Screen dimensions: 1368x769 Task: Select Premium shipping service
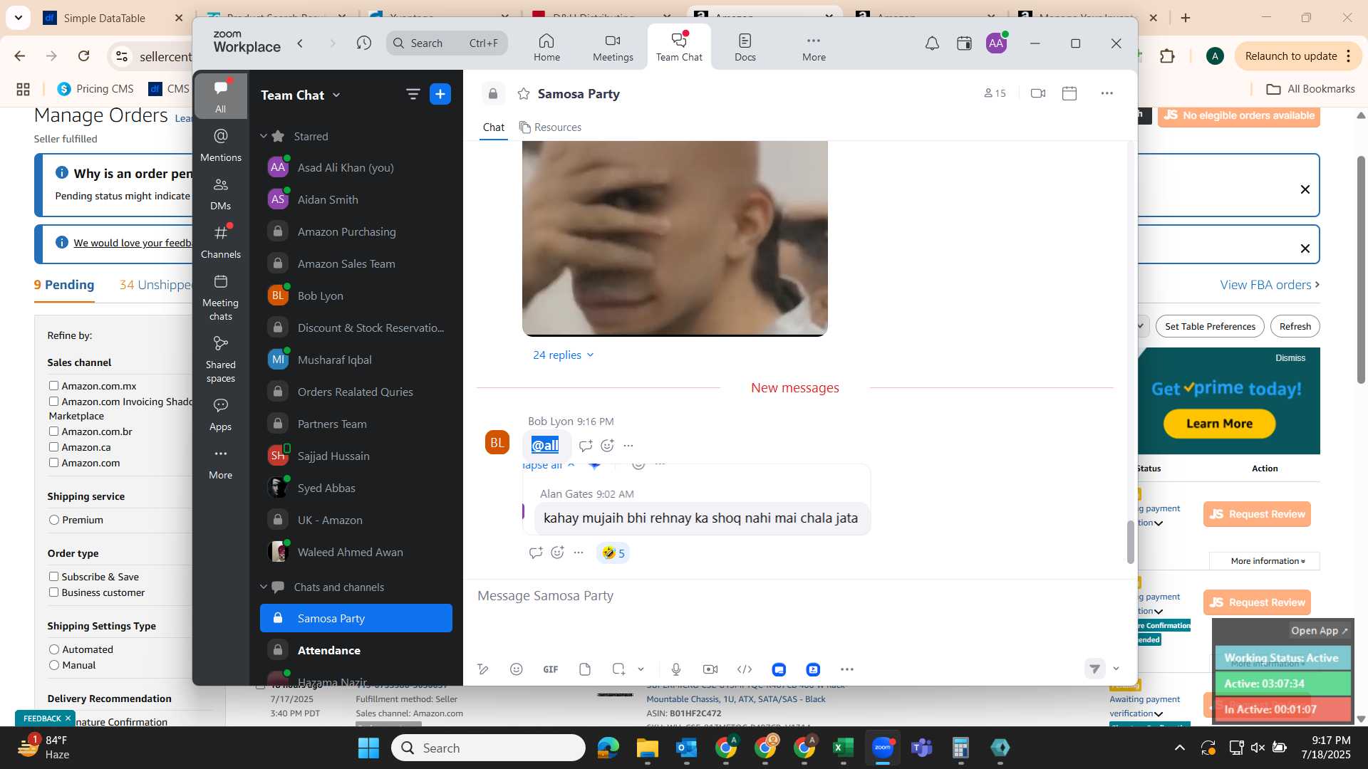tap(54, 520)
